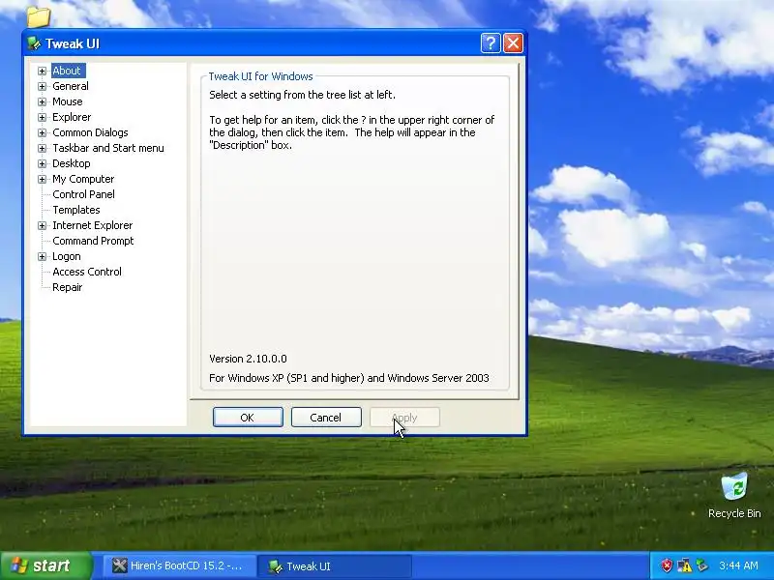Select Command Prompt in the tree
774x580 pixels.
pos(93,241)
